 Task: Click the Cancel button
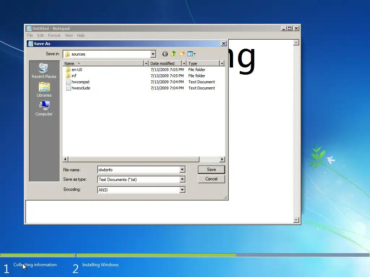(211, 179)
